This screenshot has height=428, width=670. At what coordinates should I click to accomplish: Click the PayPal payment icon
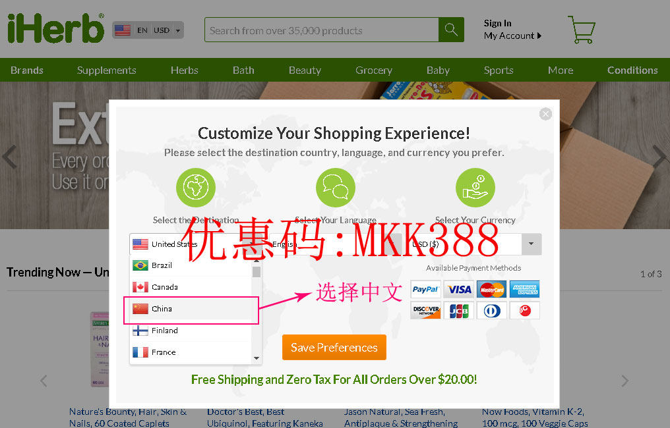[x=425, y=289]
